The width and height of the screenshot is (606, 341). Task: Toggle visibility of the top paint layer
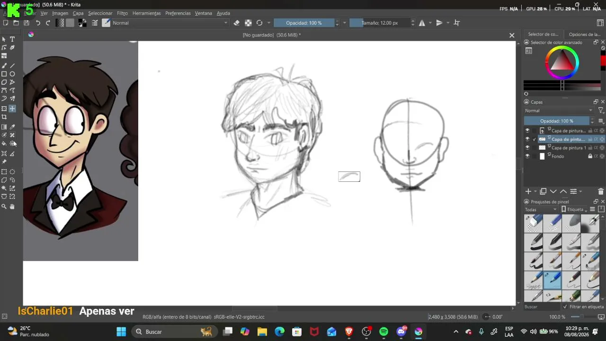click(x=527, y=131)
